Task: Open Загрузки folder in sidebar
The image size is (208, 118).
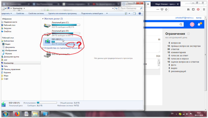Action: click(8, 28)
